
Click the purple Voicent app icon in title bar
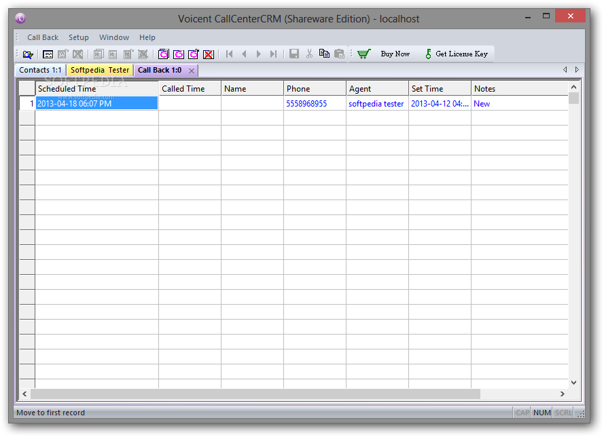pos(20,18)
